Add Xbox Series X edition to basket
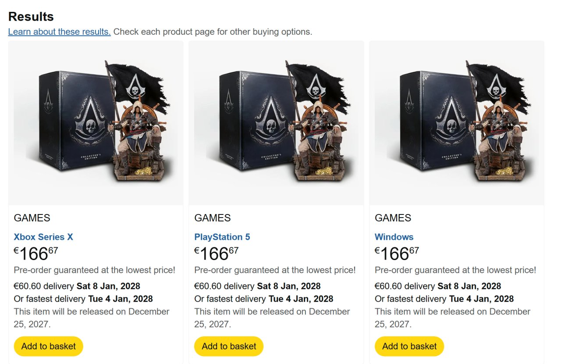The height and width of the screenshot is (364, 561). [x=48, y=346]
